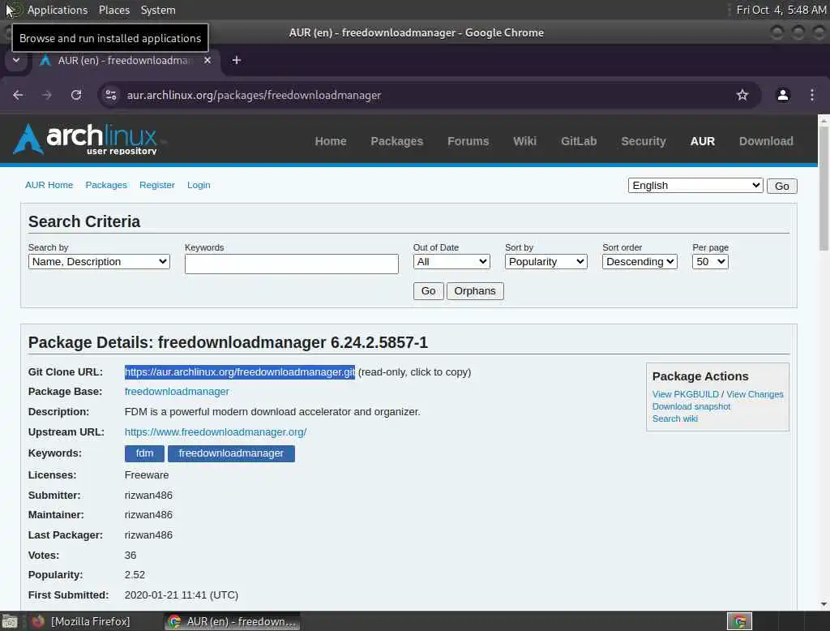Close the AUR freedownloadmanager tab

[207, 60]
